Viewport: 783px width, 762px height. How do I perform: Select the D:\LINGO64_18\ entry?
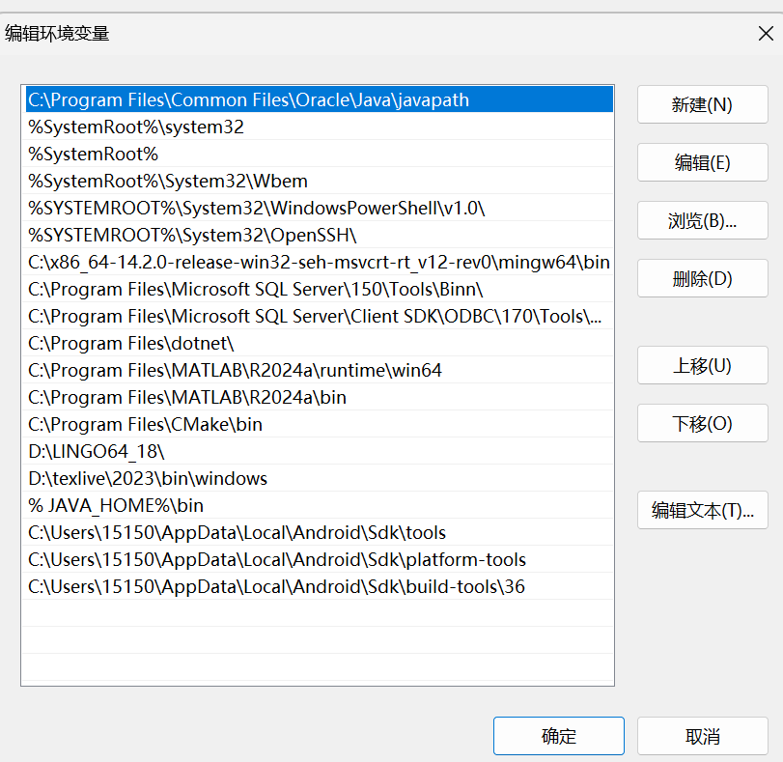(320, 450)
